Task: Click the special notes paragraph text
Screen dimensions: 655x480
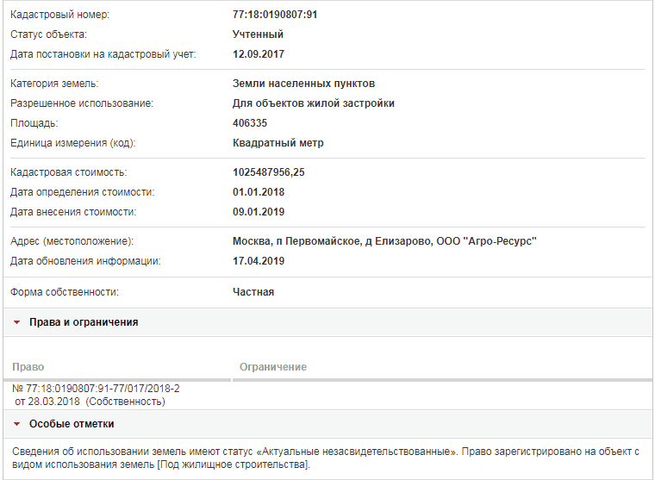Action: click(326, 458)
